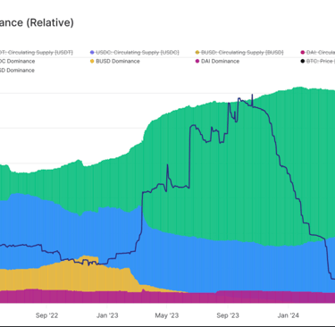Click the Sep '23 axis label
This screenshot has width=335, height=327.
click(228, 315)
